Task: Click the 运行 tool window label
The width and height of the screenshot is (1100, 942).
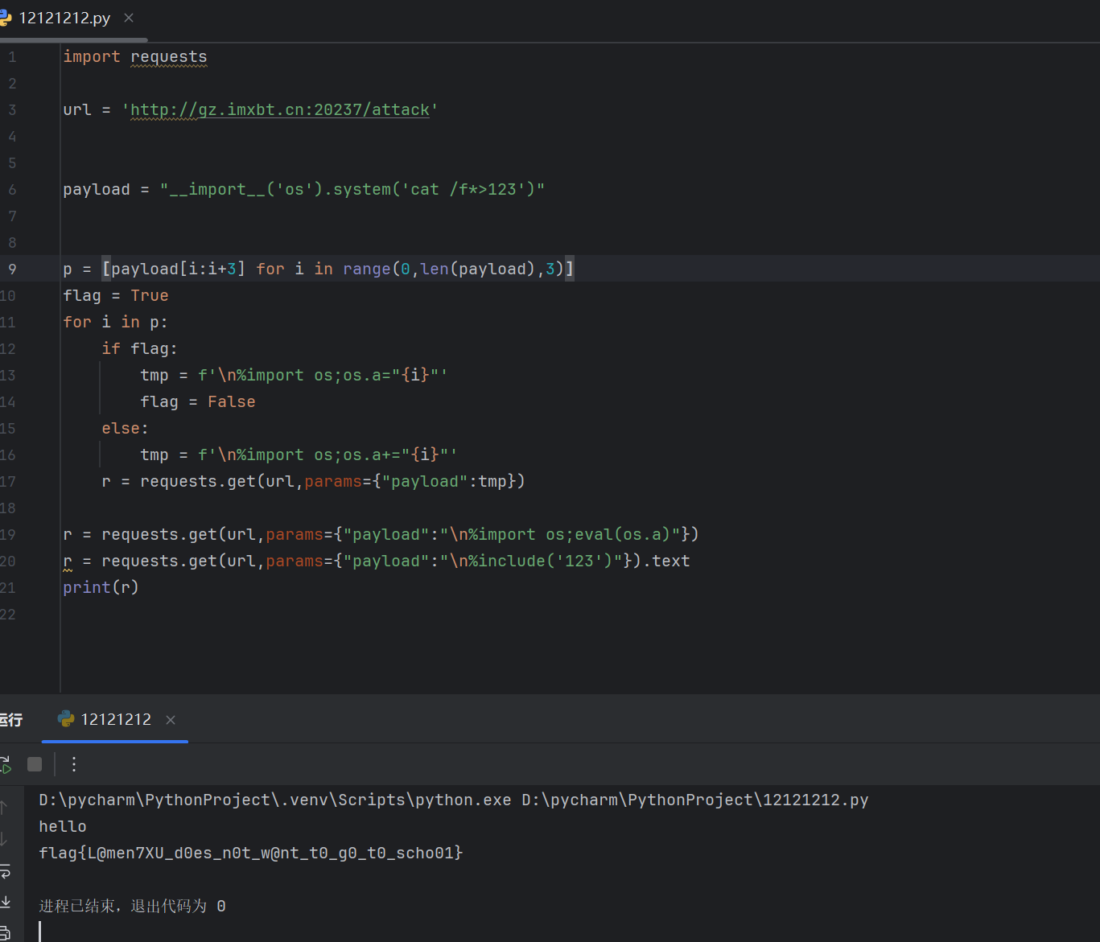Action: [10, 719]
